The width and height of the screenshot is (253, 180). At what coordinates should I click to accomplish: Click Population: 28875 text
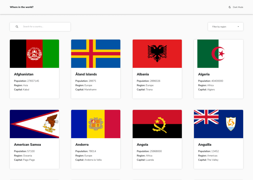[86, 81]
